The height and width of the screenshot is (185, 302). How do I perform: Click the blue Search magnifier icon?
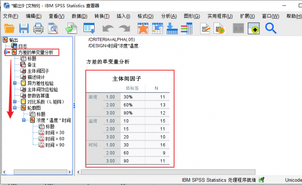point(271,28)
